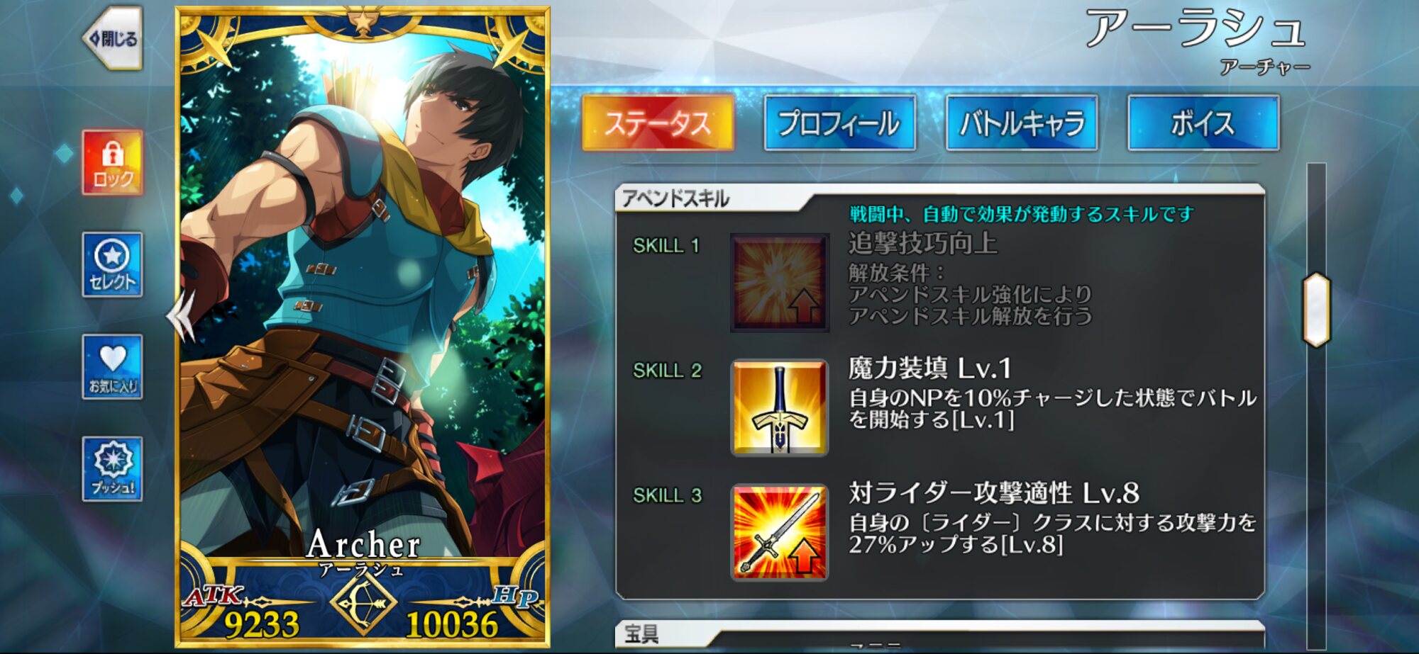Click the Archer bow class icon
This screenshot has height=654, width=1419.
click(363, 604)
